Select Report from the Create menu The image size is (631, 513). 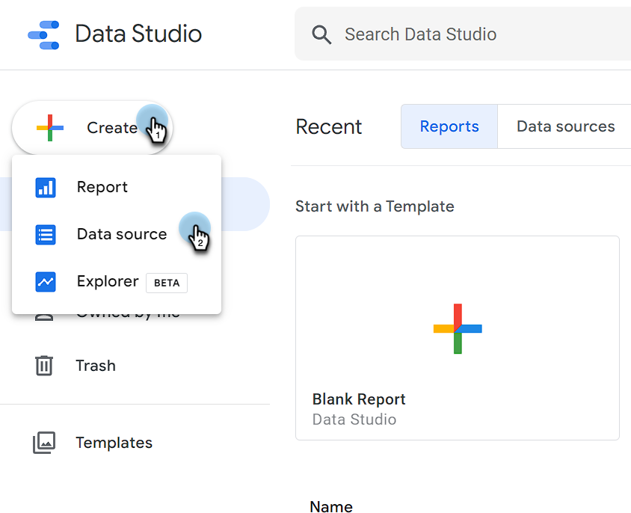pos(117,187)
